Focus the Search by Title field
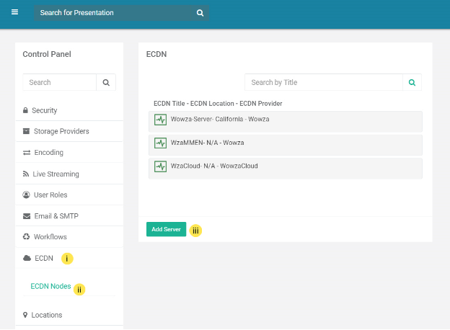This screenshot has height=330, width=450. click(x=323, y=83)
